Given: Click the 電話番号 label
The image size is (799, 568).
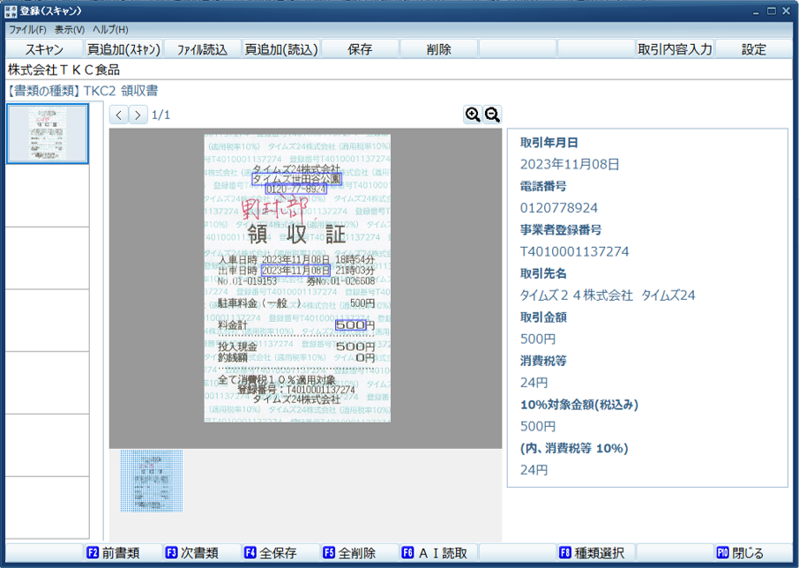Looking at the screenshot, I should click(543, 186).
